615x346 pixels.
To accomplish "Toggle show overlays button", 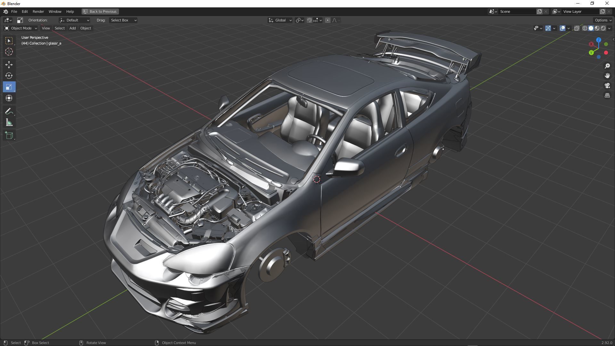I will pos(562,28).
